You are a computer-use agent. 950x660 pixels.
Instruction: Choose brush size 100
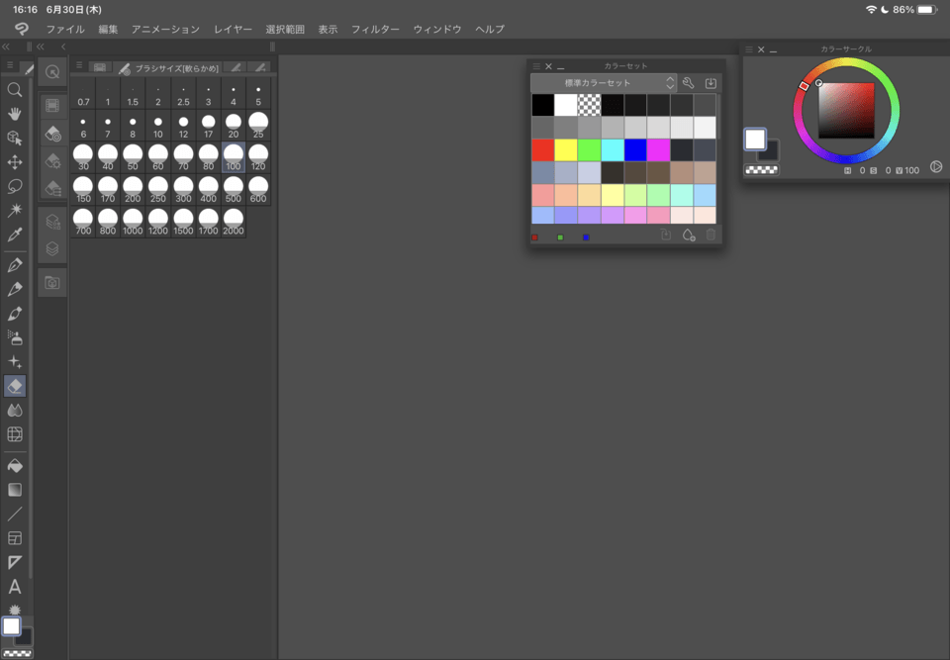234,158
